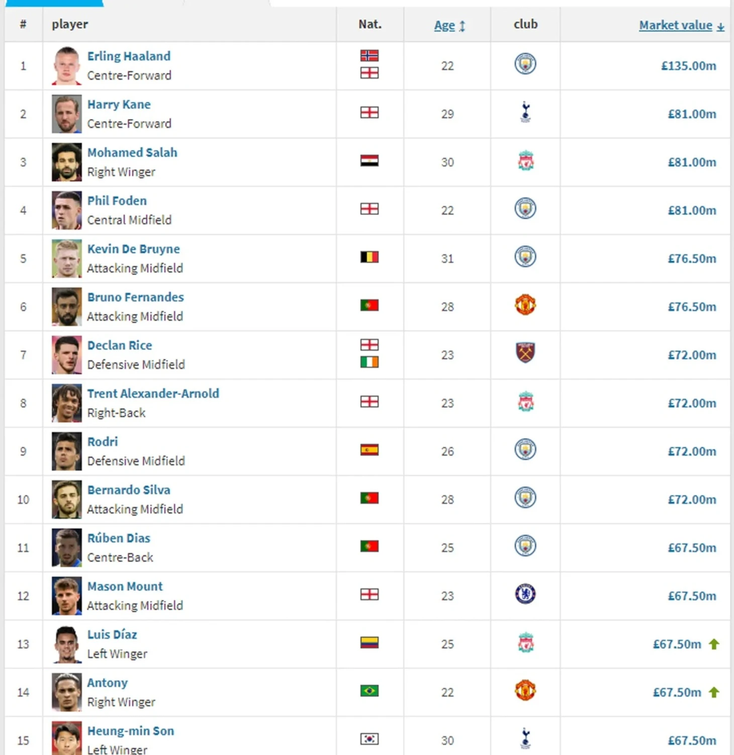Select the blue active tab at top
The image size is (734, 755).
pos(54,3)
